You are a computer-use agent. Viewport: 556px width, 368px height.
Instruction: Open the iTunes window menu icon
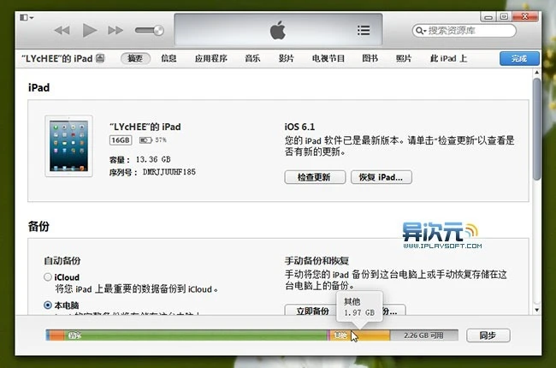(x=27, y=17)
